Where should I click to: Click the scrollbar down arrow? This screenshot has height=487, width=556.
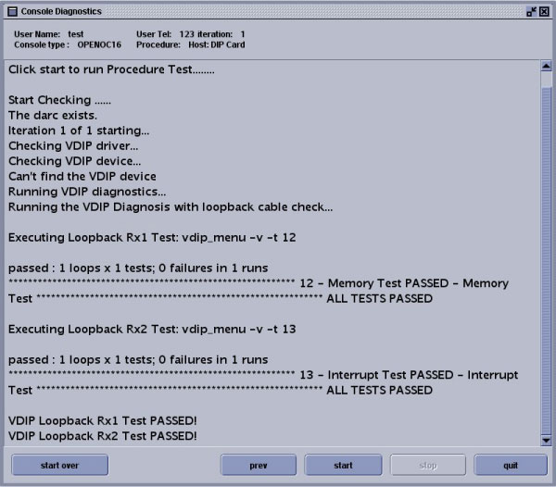[546, 440]
